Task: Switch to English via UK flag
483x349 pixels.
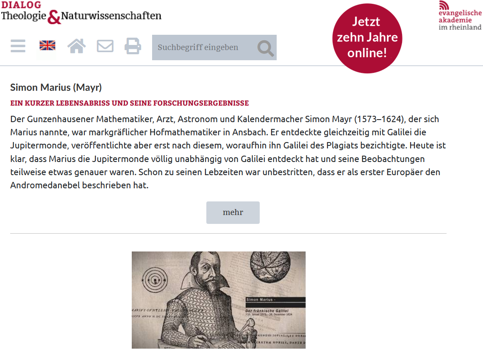Action: [x=47, y=46]
